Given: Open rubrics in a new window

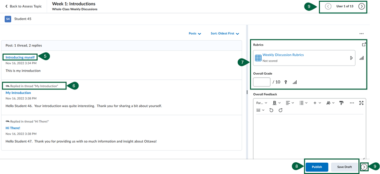Looking at the screenshot, I should (363, 45).
